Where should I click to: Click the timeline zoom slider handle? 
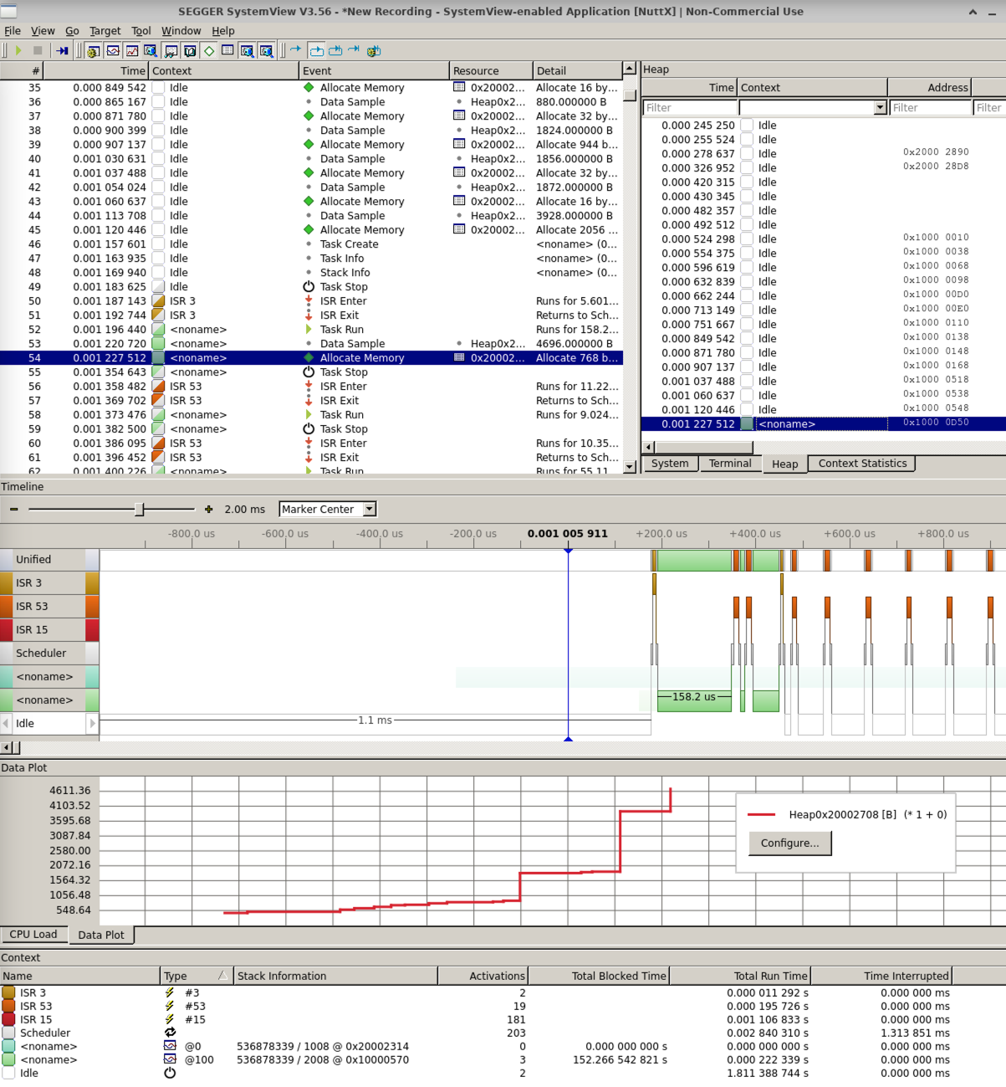point(140,509)
